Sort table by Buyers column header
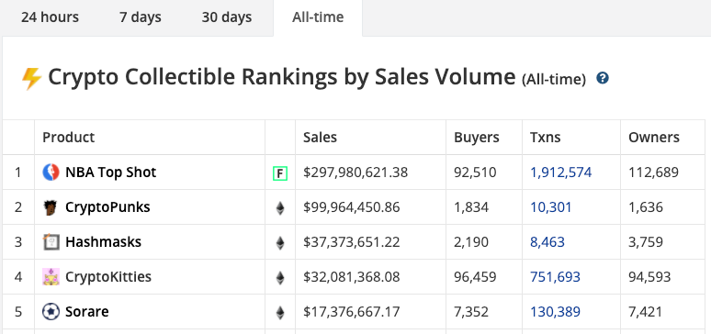711x334 pixels. pyautogui.click(x=477, y=138)
